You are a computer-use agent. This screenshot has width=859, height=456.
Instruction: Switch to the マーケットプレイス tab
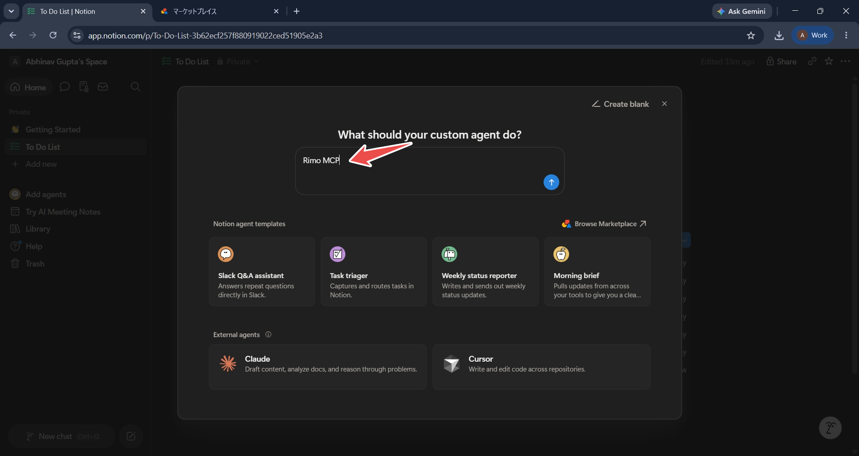pos(219,11)
